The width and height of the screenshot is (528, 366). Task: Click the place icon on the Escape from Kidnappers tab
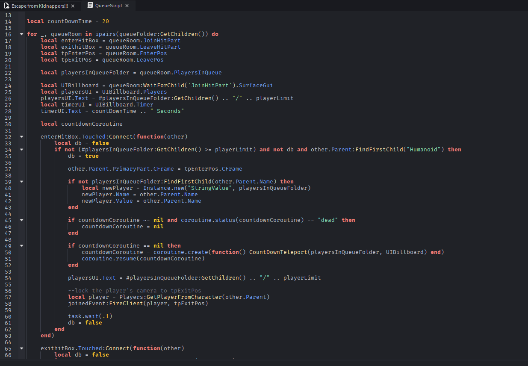click(6, 6)
